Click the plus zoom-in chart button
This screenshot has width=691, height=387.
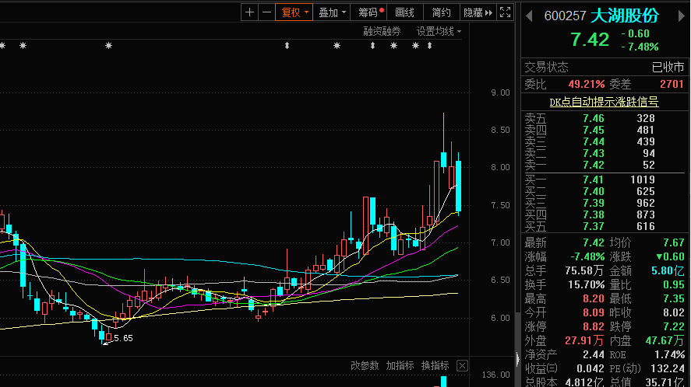click(249, 12)
